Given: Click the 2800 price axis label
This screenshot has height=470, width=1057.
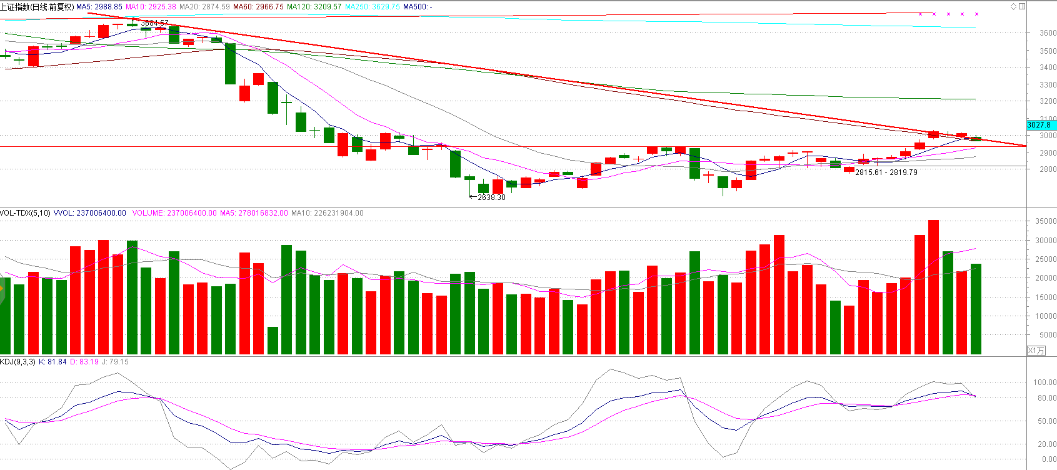Looking at the screenshot, I should click(x=1048, y=169).
